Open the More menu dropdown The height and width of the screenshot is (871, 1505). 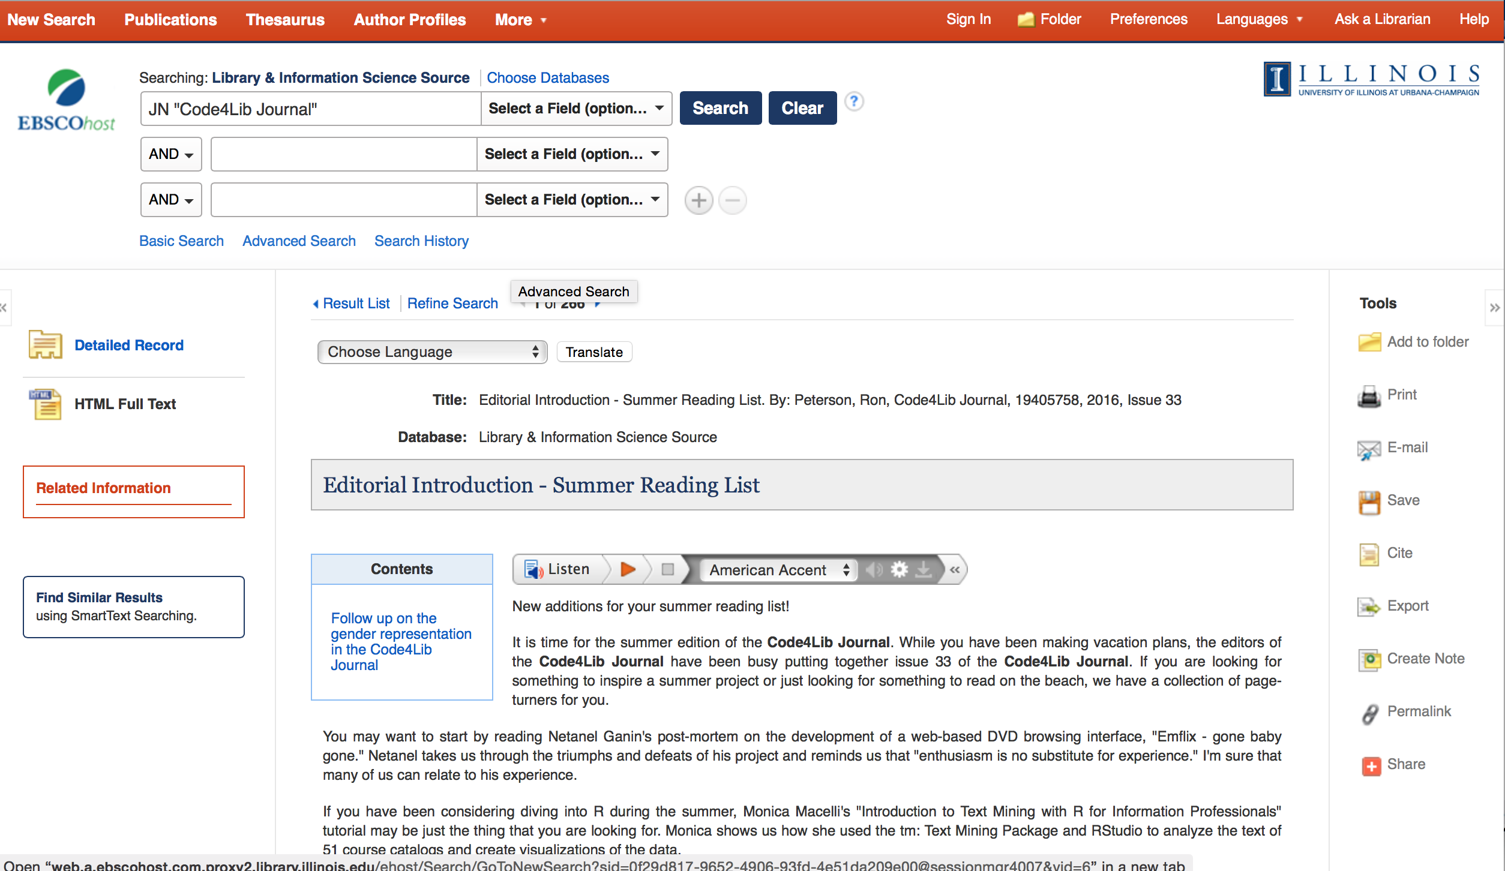[x=521, y=20]
